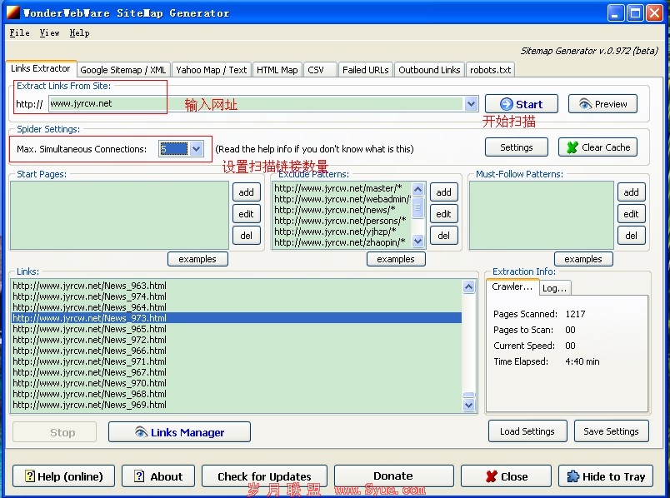
Task: Save current settings
Action: click(611, 431)
